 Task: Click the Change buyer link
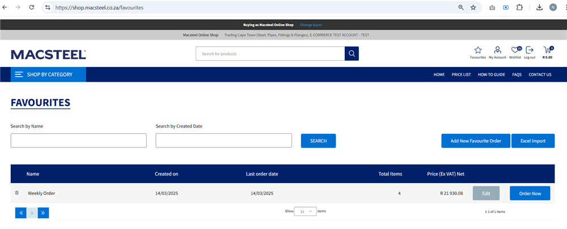310,25
